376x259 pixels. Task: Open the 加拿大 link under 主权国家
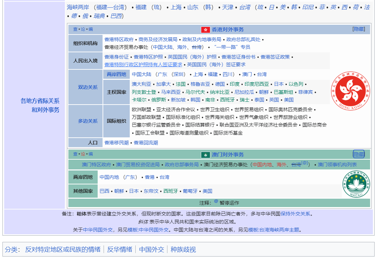coord(164,84)
